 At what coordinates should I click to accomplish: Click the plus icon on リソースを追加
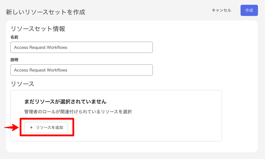coord(31,128)
